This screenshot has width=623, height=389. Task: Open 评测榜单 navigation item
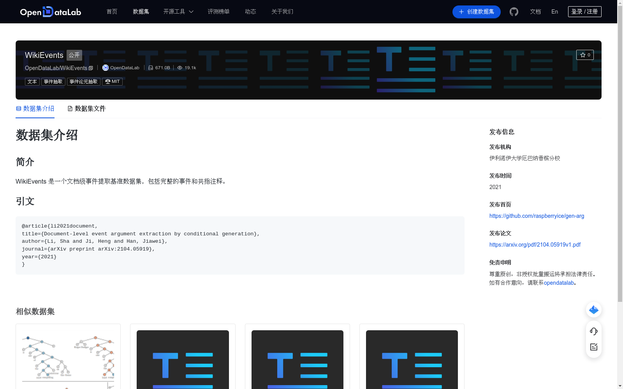(x=218, y=12)
